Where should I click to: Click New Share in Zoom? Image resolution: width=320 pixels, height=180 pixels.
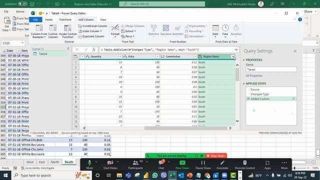(x=182, y=164)
